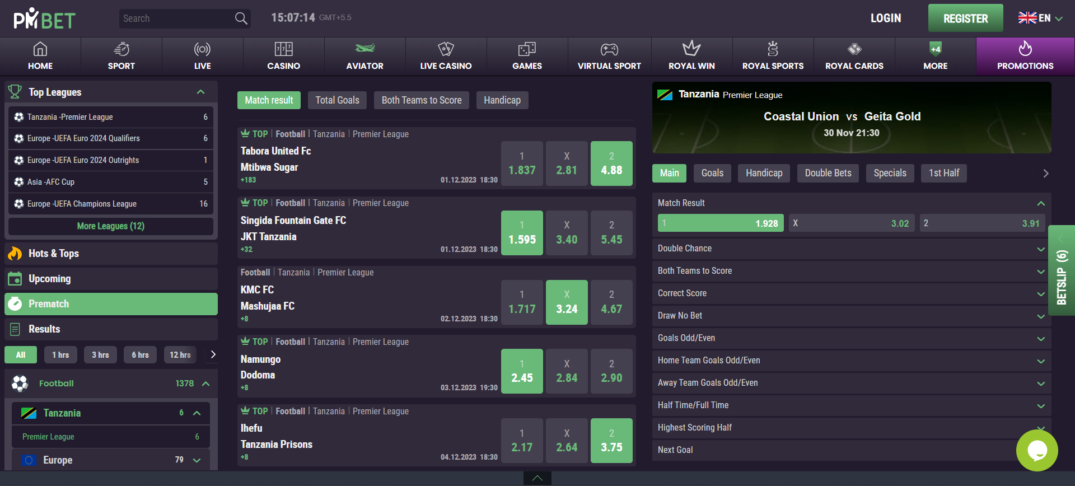
Task: Expand the Both Teams to Score market
Action: click(852, 271)
